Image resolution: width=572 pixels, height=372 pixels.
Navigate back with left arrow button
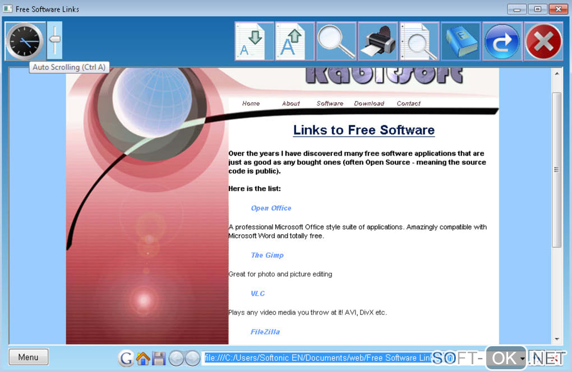pyautogui.click(x=176, y=359)
